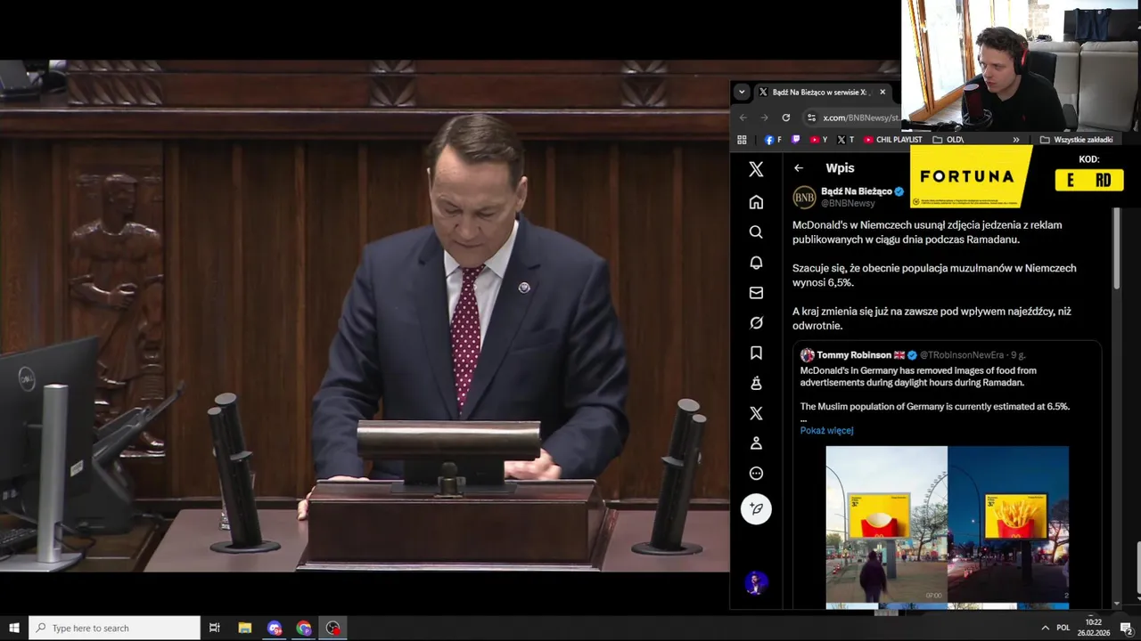Open left fries billboard image

(x=886, y=525)
